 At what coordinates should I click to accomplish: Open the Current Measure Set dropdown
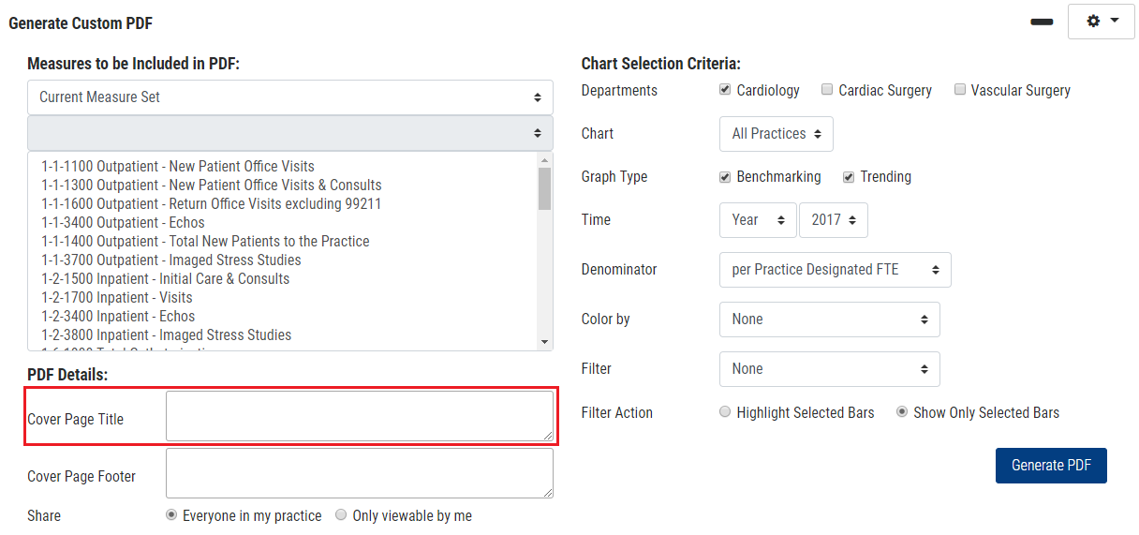pos(289,97)
